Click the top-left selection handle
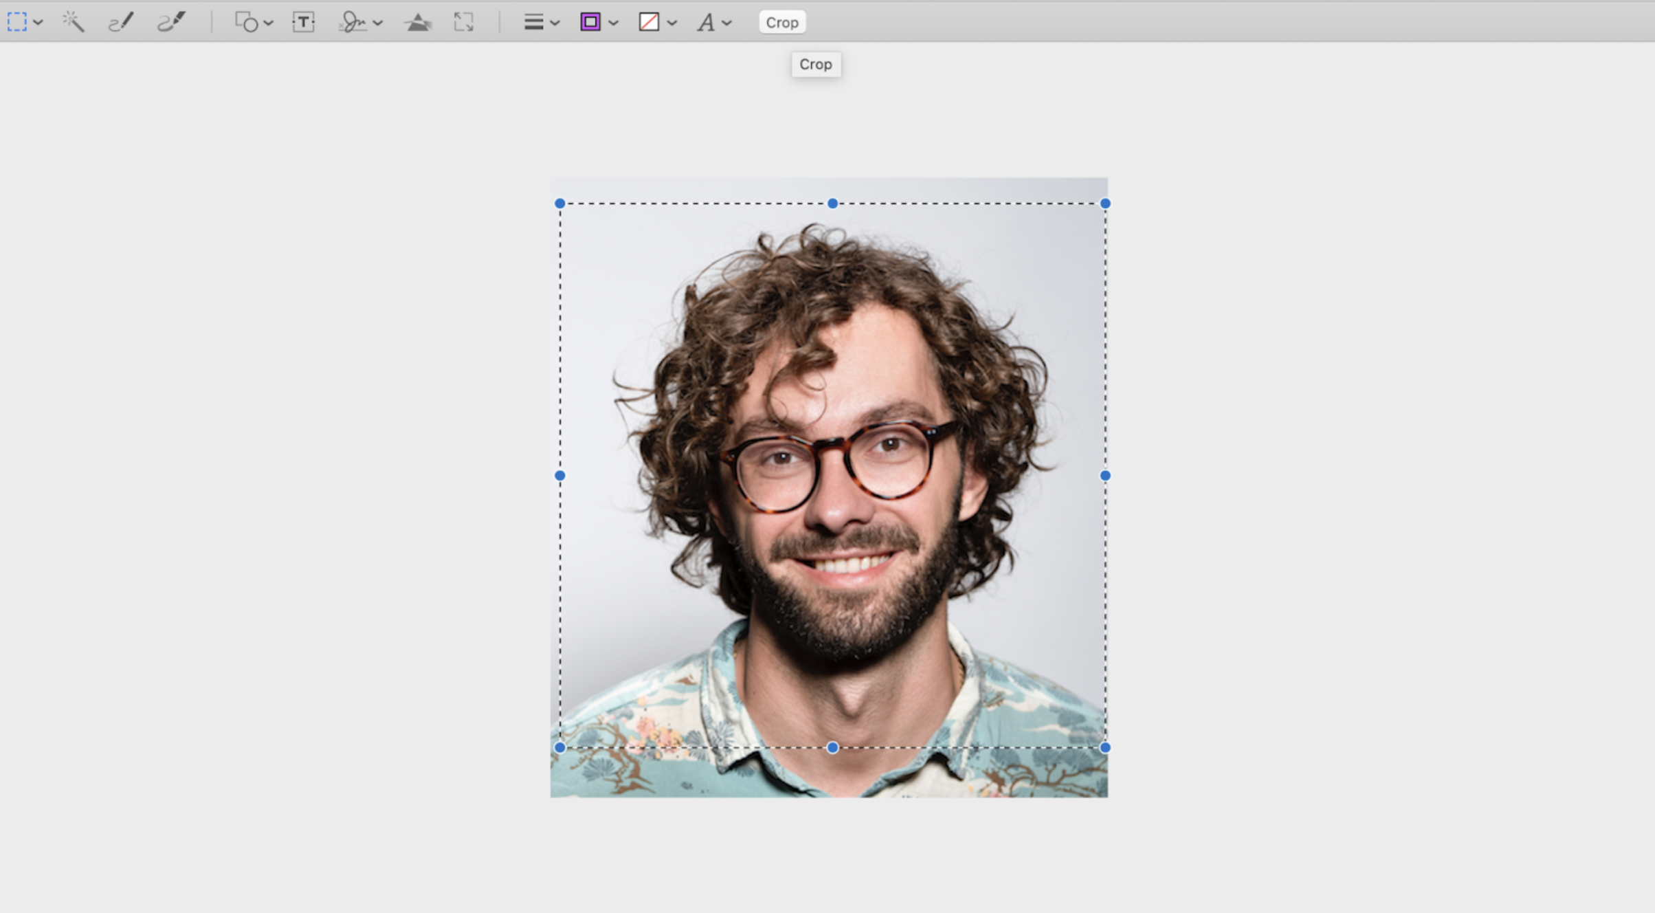Viewport: 1655px width, 913px height. 560,203
